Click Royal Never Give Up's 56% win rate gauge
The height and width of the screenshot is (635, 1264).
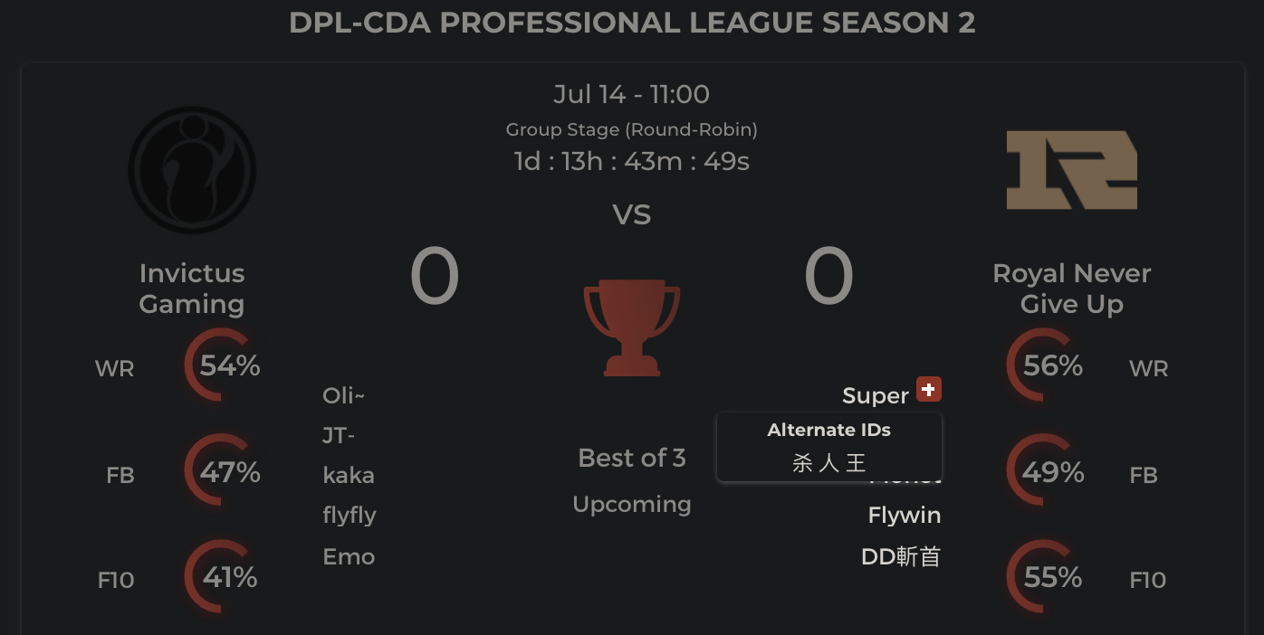pos(1042,365)
